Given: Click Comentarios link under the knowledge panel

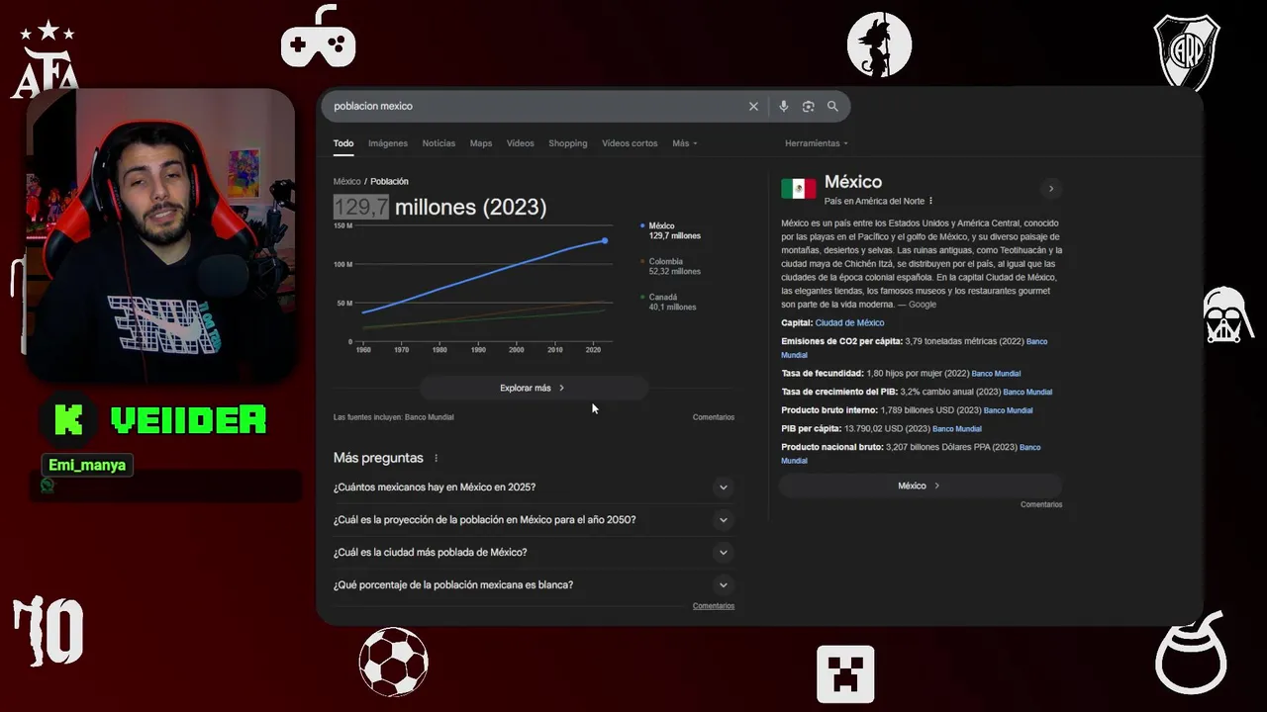Looking at the screenshot, I should 1041,504.
